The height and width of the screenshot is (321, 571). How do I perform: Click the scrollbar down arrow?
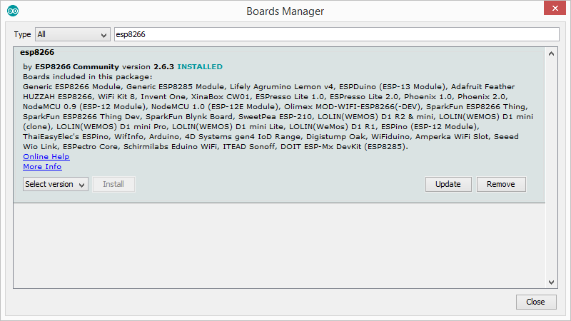[x=551, y=282]
